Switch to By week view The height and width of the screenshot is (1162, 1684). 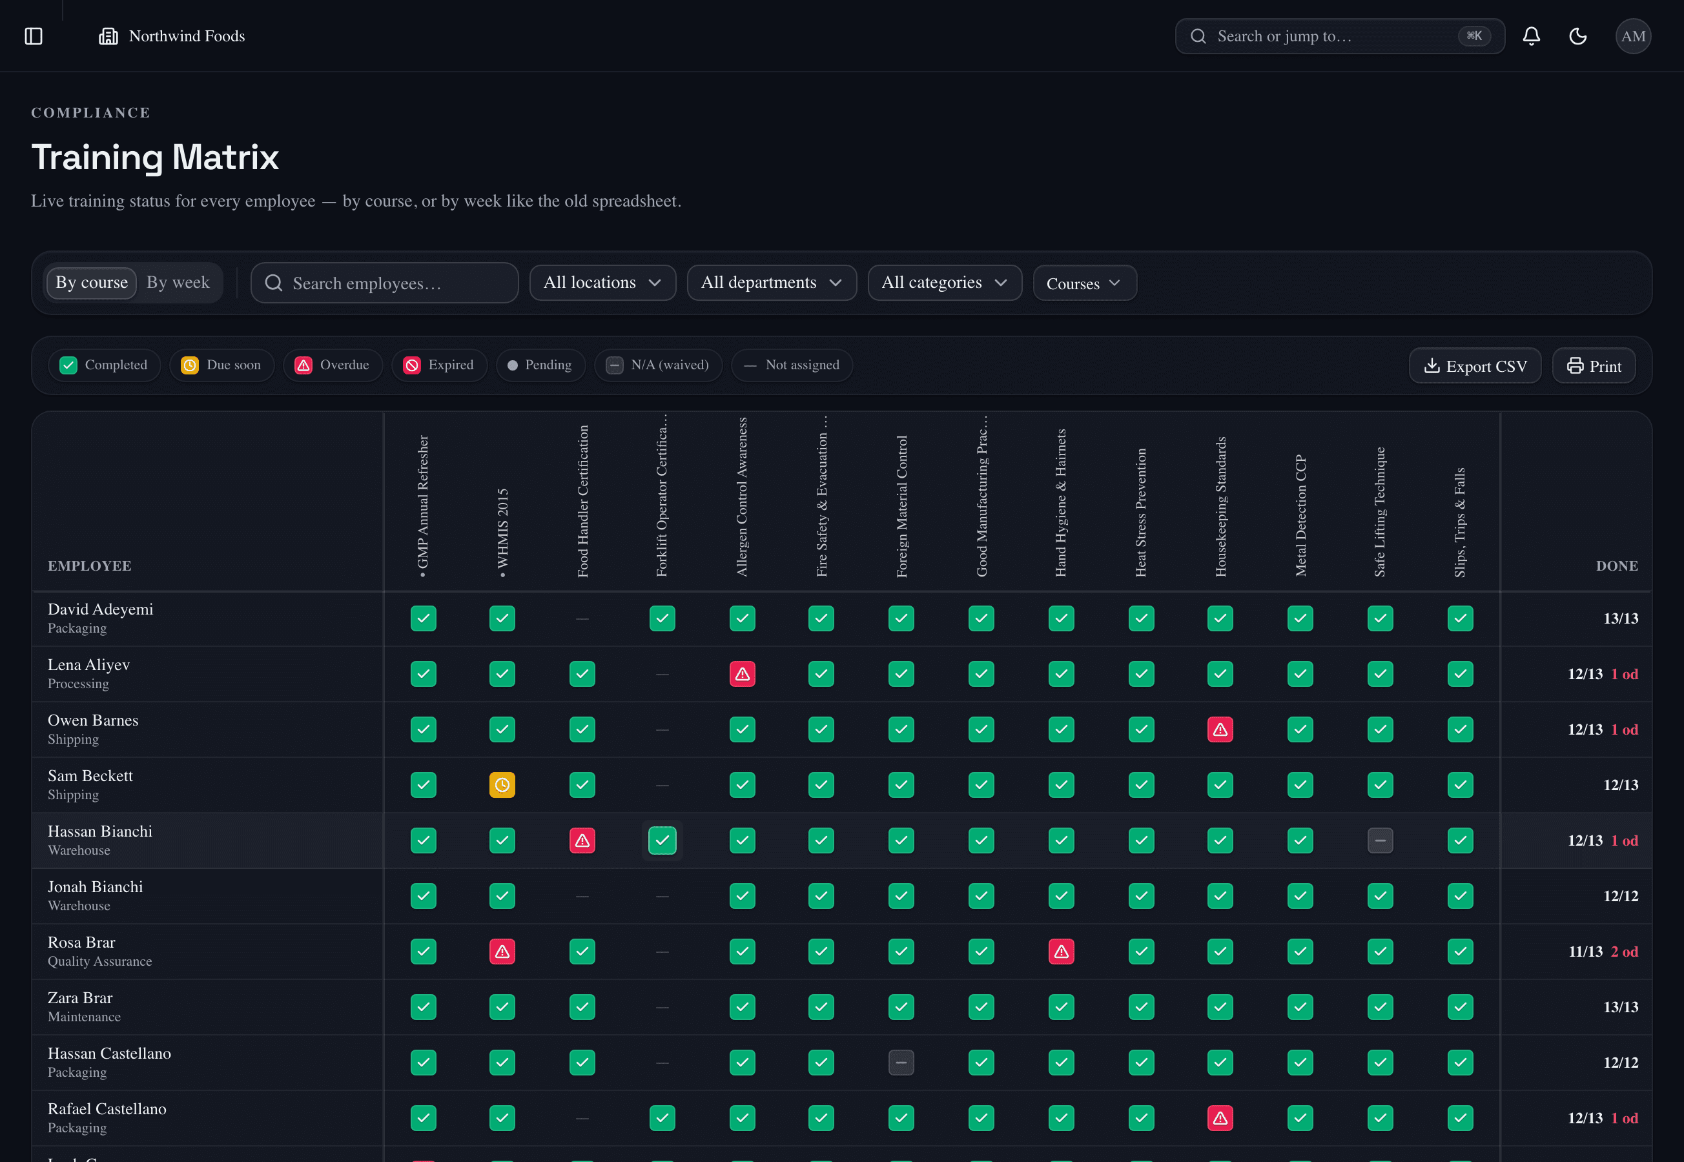tap(178, 283)
